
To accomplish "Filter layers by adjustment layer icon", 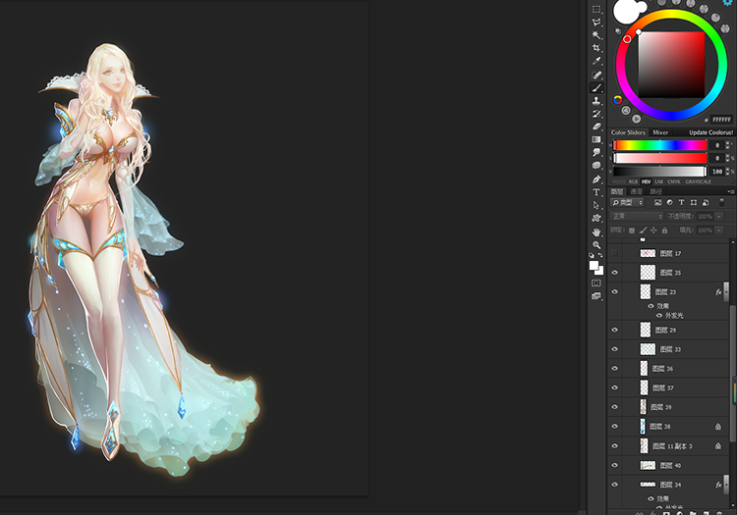I will [669, 203].
